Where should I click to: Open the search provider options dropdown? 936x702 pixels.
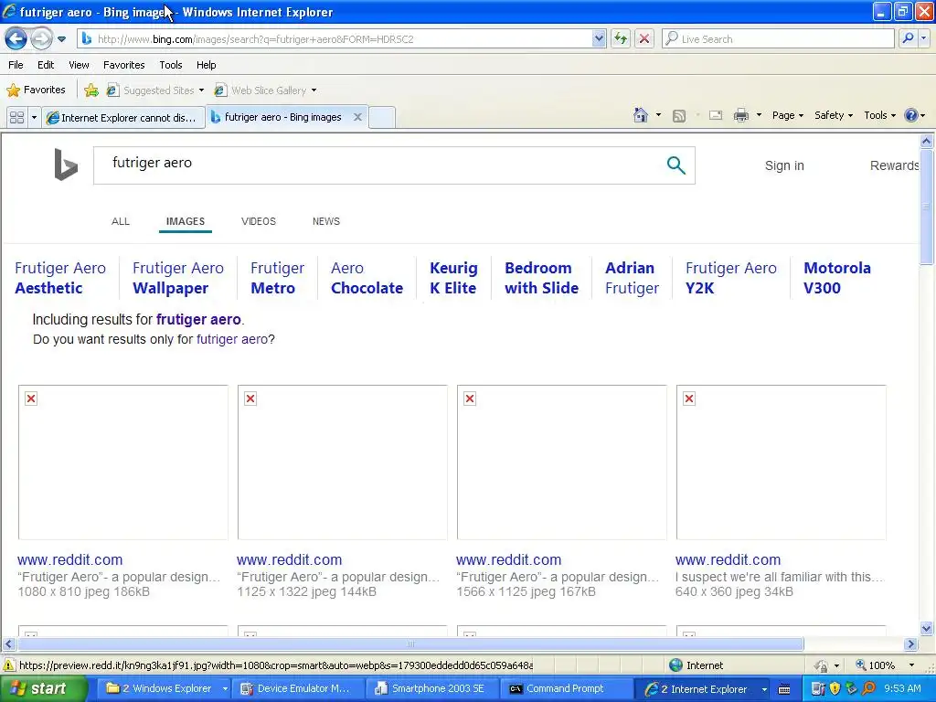tap(923, 38)
